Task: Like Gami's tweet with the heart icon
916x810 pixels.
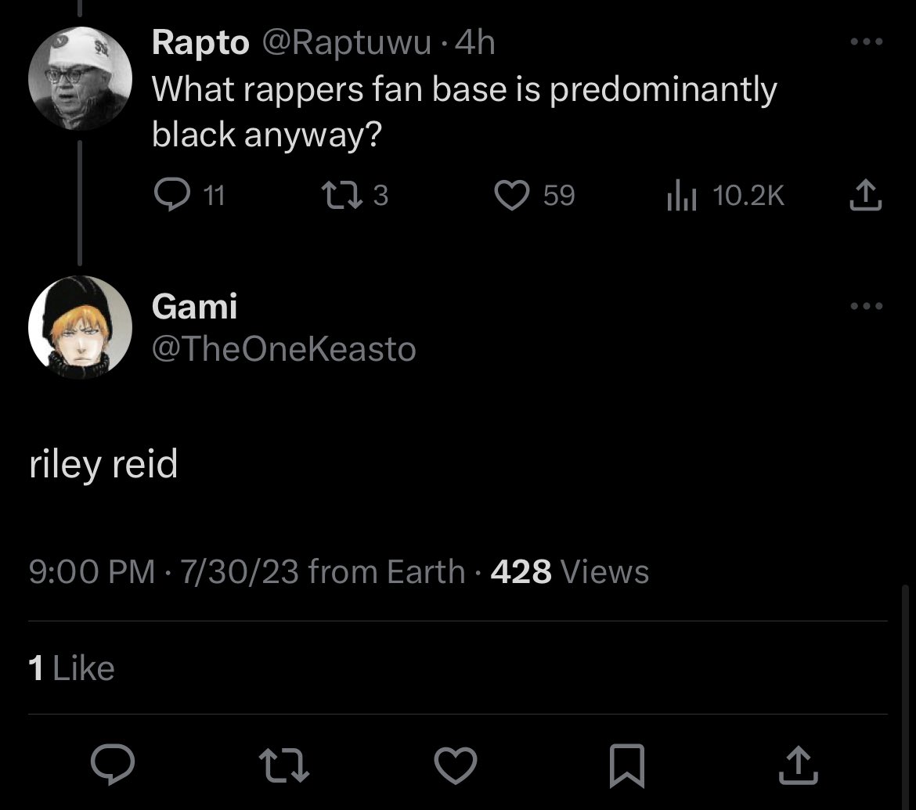Action: tap(456, 765)
